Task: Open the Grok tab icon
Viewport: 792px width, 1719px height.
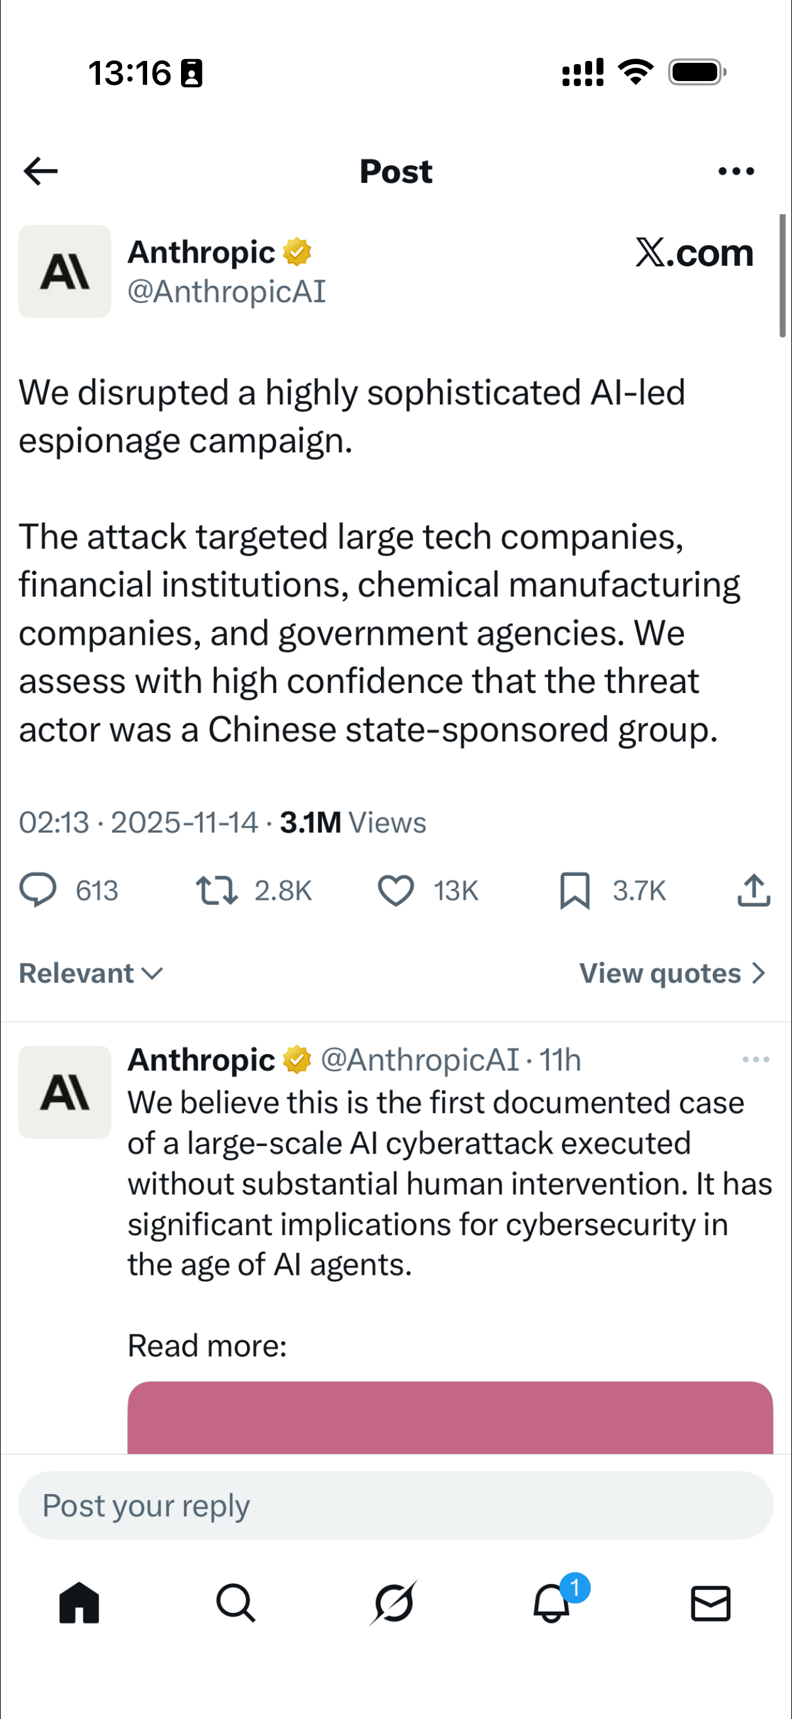Action: click(x=394, y=1603)
